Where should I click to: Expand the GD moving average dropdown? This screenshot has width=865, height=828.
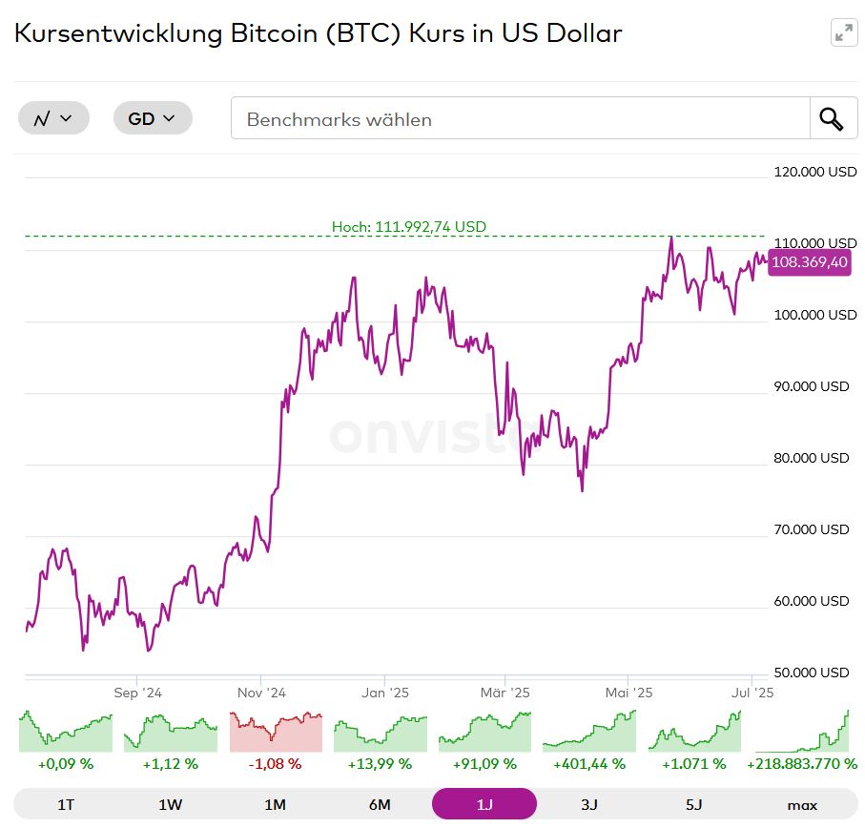coord(153,118)
